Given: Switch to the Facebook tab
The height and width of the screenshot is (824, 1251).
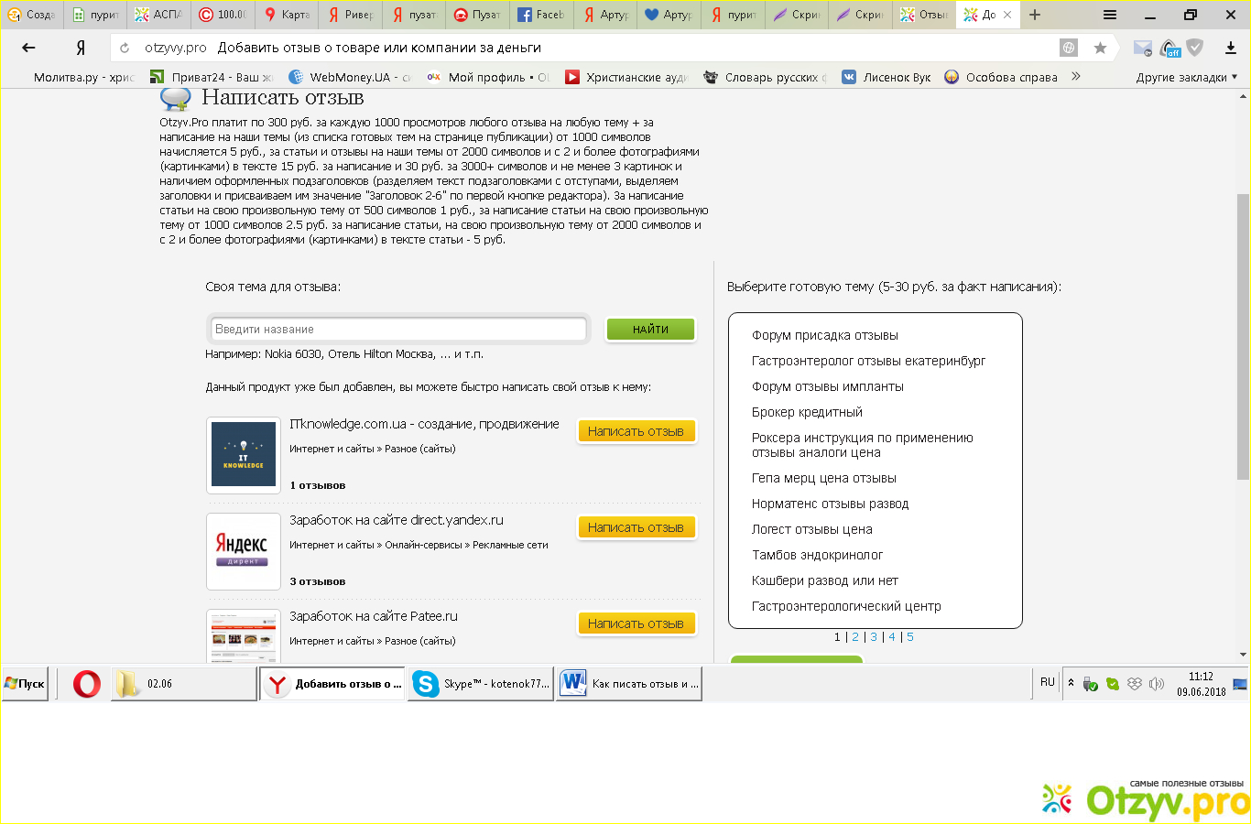Looking at the screenshot, I should pyautogui.click(x=540, y=15).
